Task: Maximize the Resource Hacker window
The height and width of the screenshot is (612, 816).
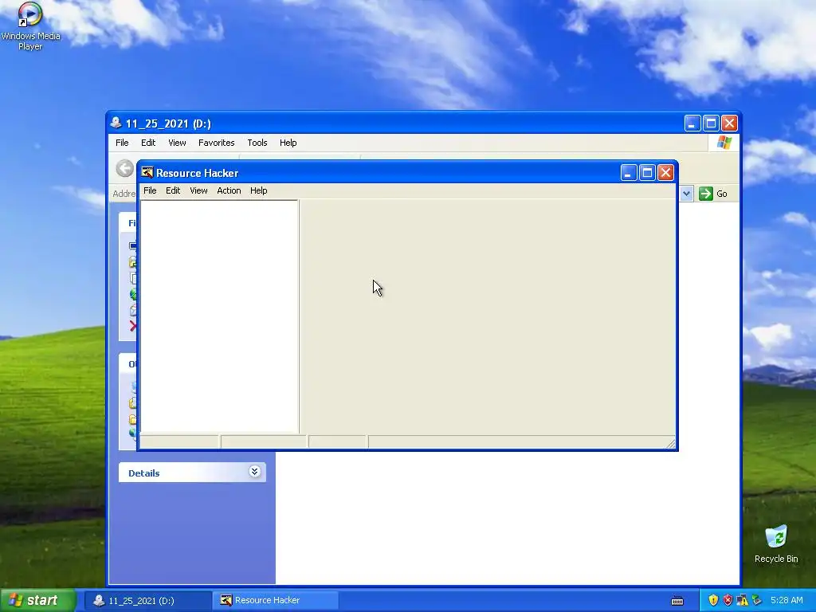Action: coord(647,173)
